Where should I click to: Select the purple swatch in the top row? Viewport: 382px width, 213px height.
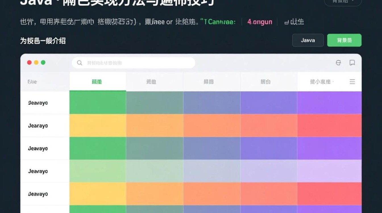(330, 103)
